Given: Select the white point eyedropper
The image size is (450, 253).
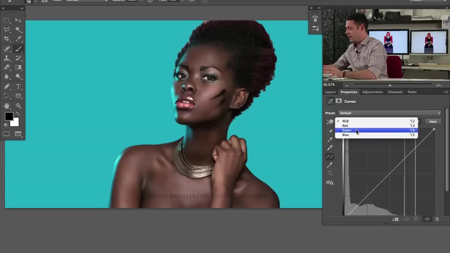Looking at the screenshot, I should [x=330, y=148].
